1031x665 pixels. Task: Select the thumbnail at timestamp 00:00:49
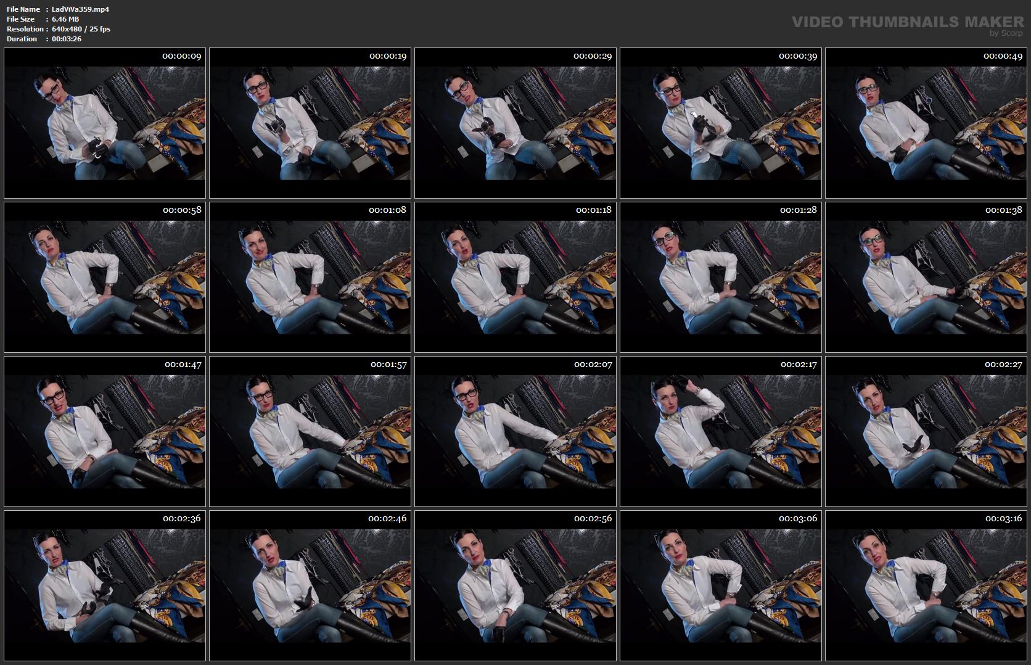point(926,123)
